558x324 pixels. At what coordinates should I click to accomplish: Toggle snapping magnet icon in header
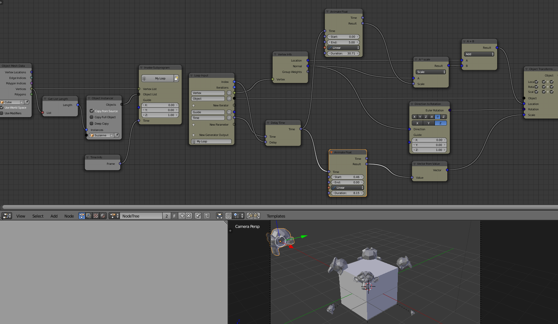click(x=228, y=216)
